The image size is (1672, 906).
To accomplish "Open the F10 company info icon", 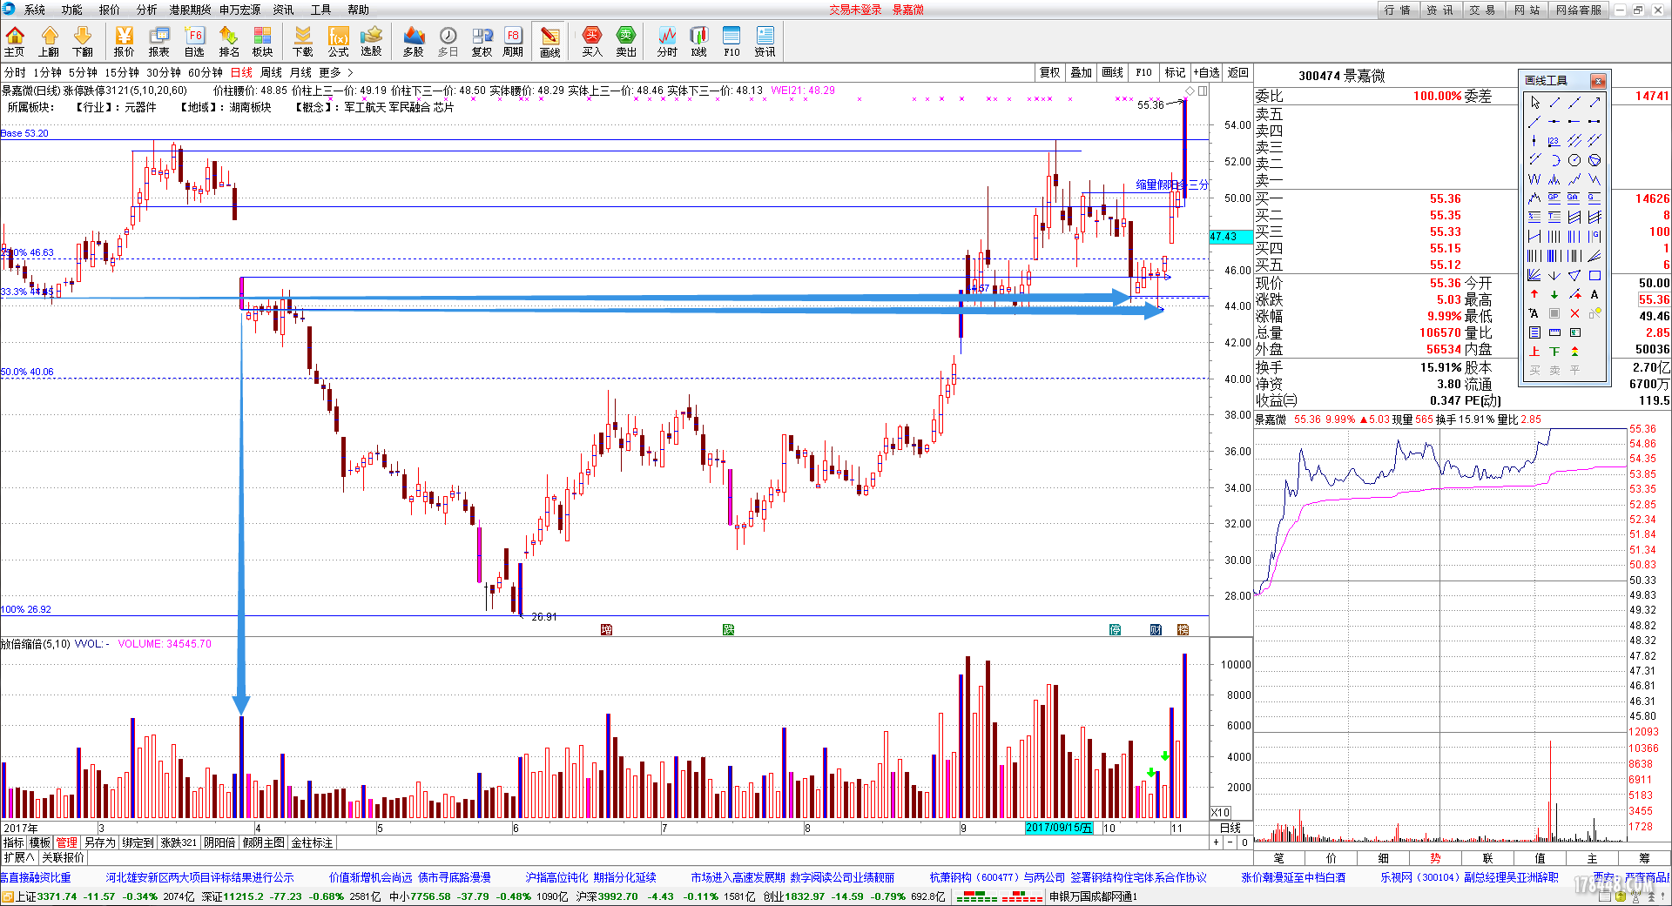I will 731,41.
